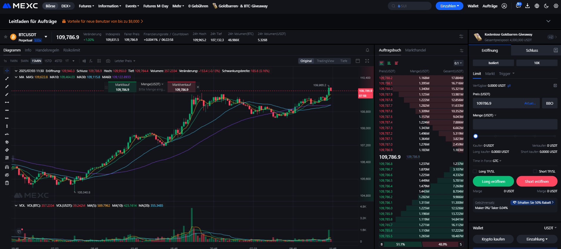Open the order book settings sliders
The width and height of the screenshot is (561, 249).
coord(461,51)
